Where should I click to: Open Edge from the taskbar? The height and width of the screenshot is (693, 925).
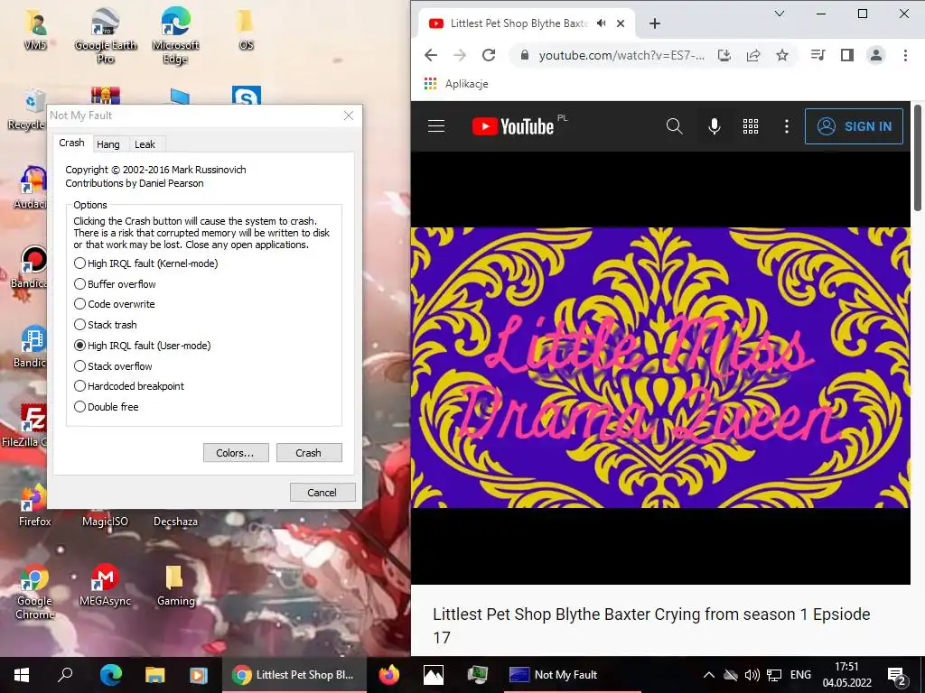click(x=110, y=675)
